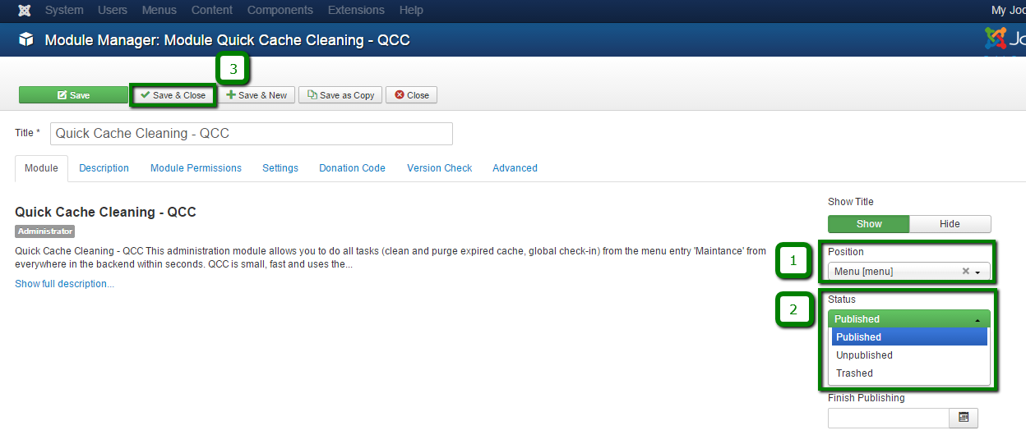Screen dimensions: 1026x444
Task: Click the Joomla logo icon in top bar
Action: (x=24, y=11)
